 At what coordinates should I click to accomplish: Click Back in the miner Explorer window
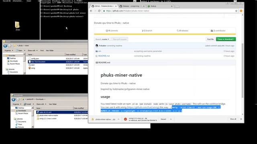(x=5, y=46)
